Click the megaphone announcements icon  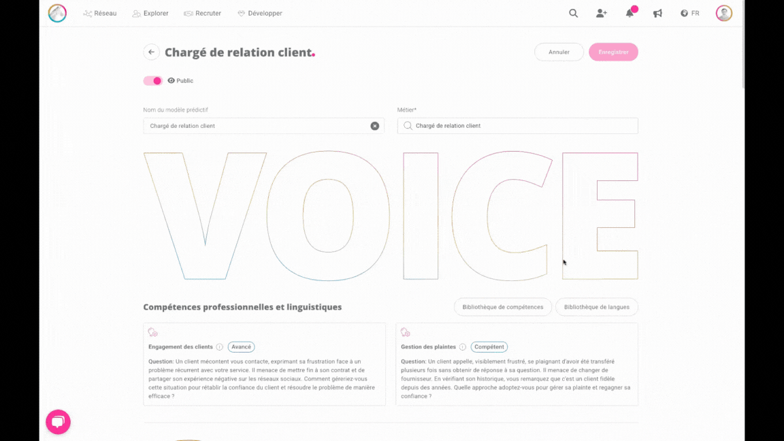[x=657, y=13]
